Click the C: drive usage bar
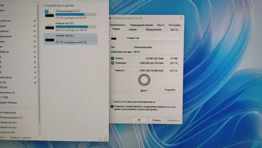The image size is (262, 148). (76, 14)
